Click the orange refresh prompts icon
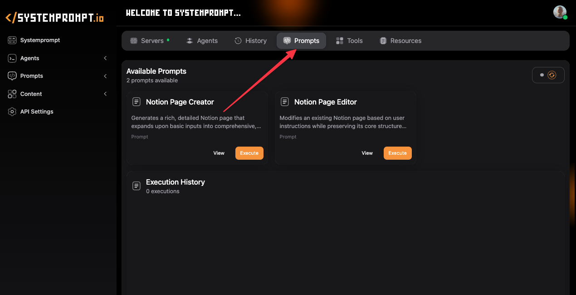The image size is (576, 295). [552, 75]
